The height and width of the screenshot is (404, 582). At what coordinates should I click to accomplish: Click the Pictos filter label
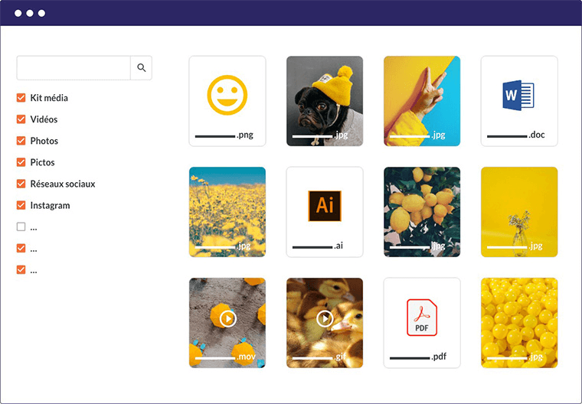pos(42,162)
